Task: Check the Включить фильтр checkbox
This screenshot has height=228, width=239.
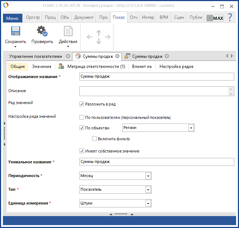Action: [x=94, y=139]
